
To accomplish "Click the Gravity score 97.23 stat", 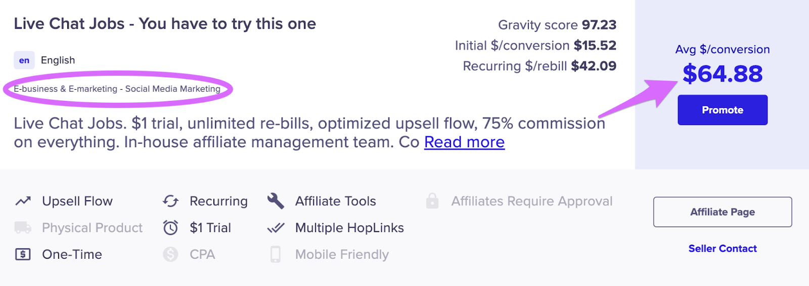I will pyautogui.click(x=557, y=25).
